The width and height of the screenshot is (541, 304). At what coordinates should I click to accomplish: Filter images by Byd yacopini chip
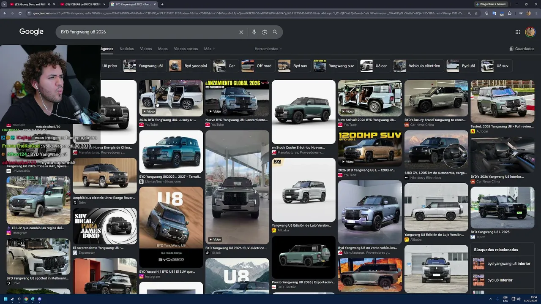(x=189, y=66)
